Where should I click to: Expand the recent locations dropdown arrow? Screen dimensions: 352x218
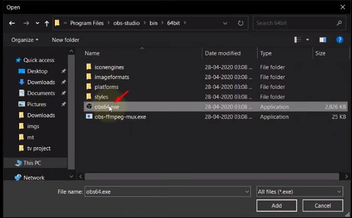pos(37,23)
